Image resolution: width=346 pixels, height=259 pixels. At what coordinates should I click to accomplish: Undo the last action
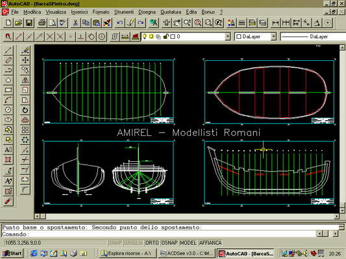120,23
